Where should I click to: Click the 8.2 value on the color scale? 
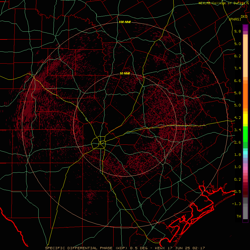pyautogui.click(x=237, y=56)
